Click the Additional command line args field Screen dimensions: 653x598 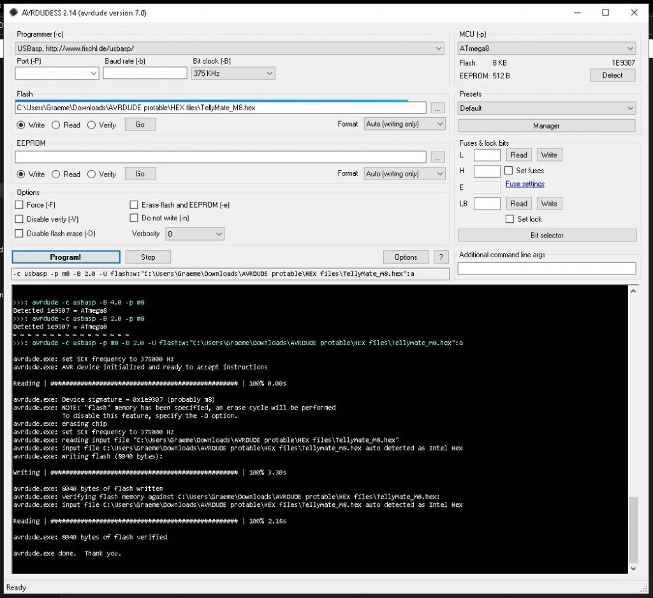(547, 269)
